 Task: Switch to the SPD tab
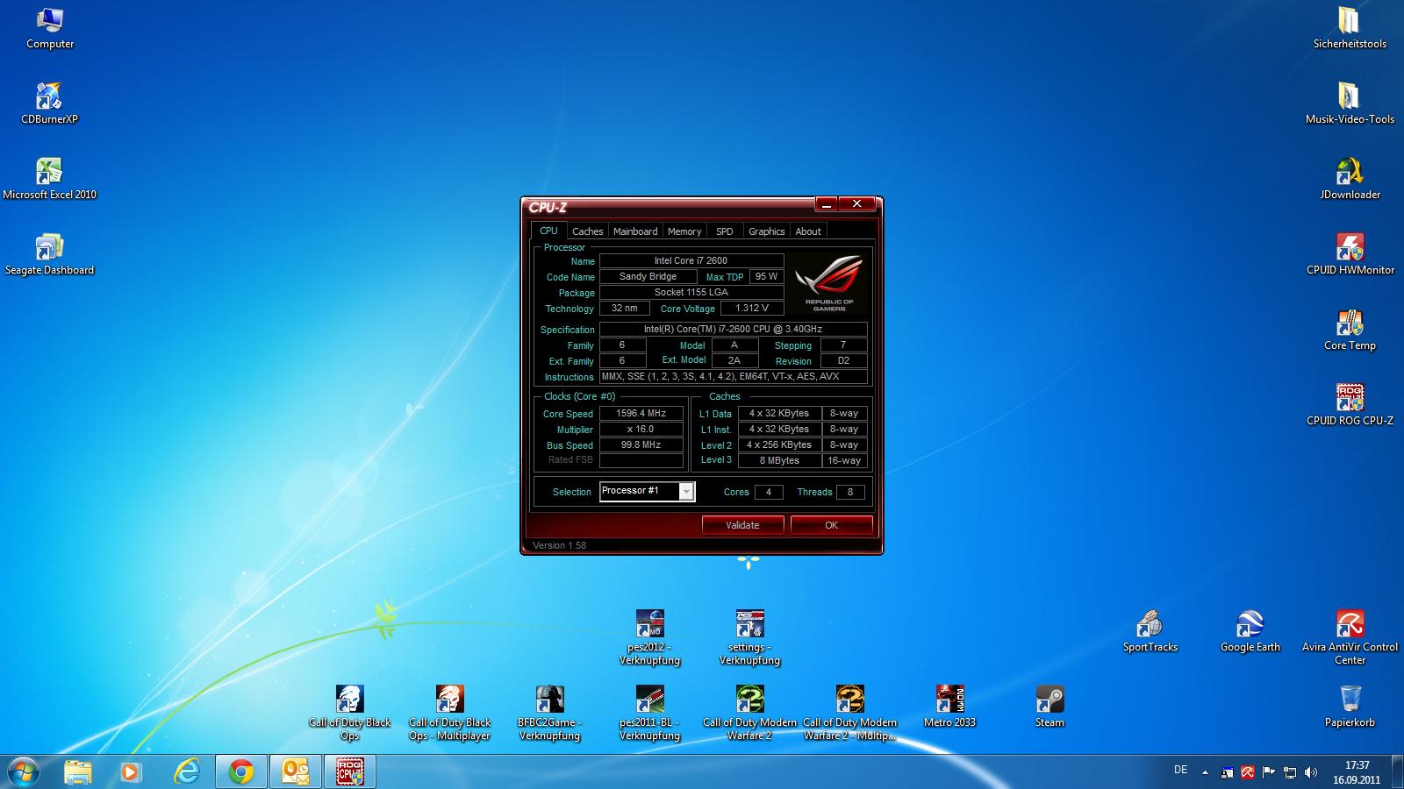point(724,231)
